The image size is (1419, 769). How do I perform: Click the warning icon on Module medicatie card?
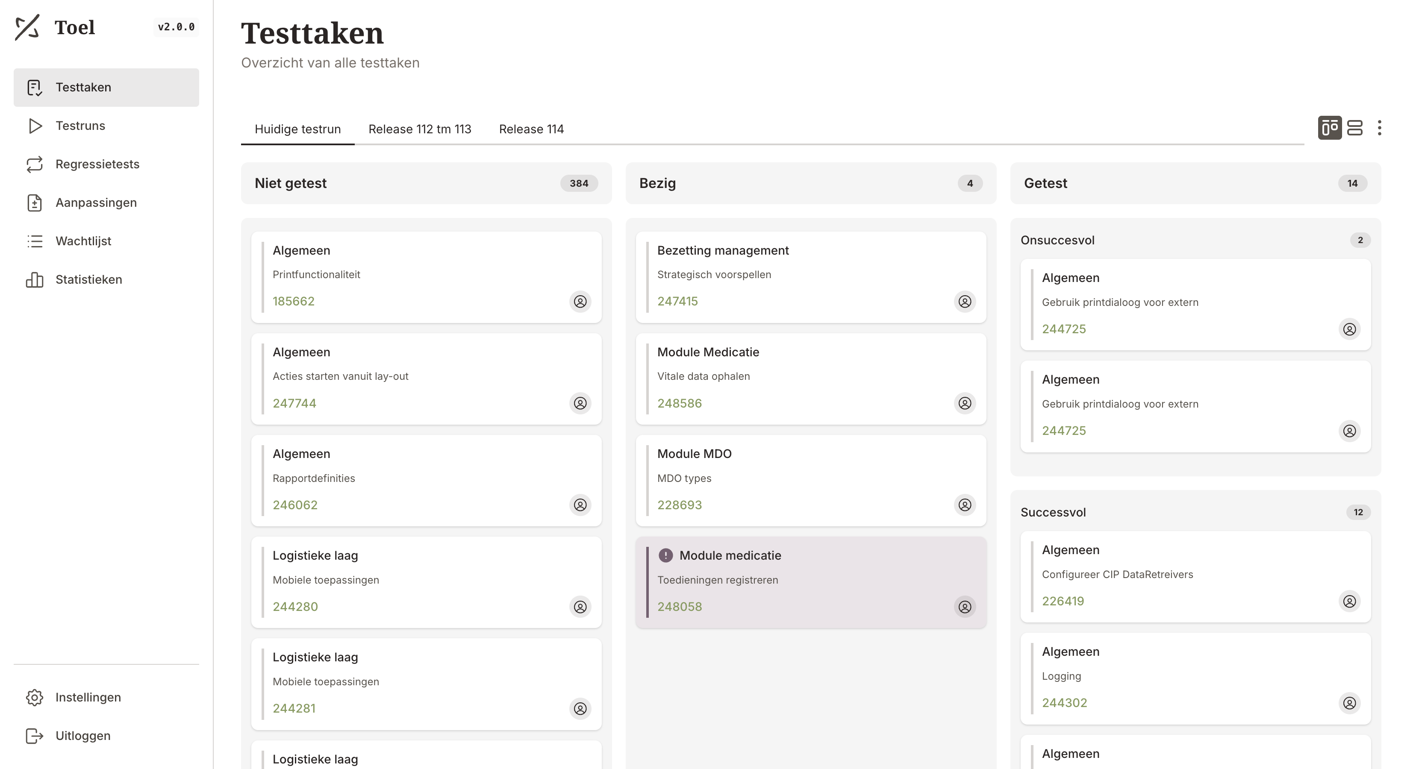pos(665,555)
